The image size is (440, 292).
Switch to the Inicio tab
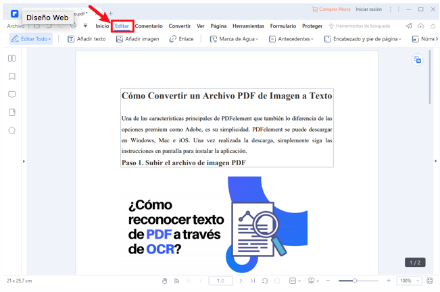tap(102, 26)
